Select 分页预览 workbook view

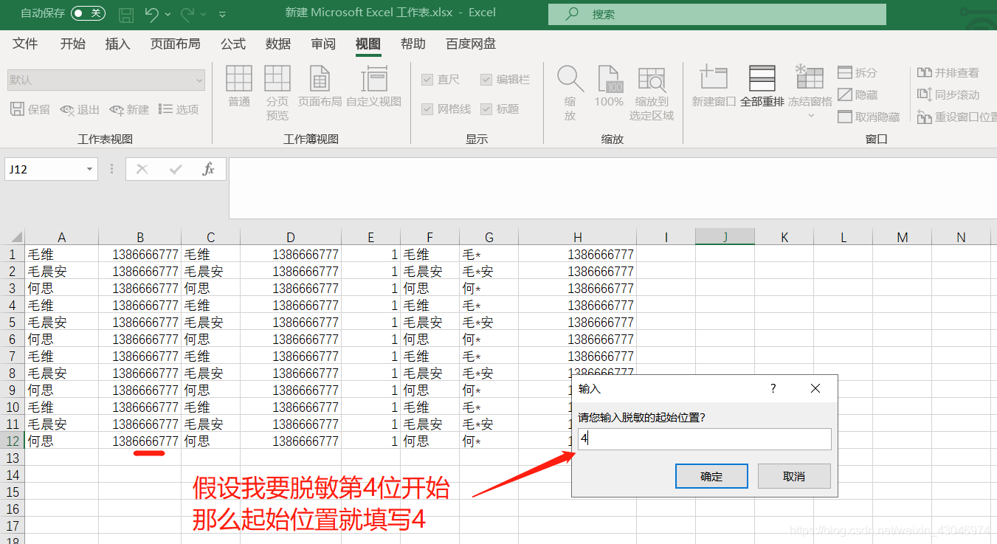[277, 93]
